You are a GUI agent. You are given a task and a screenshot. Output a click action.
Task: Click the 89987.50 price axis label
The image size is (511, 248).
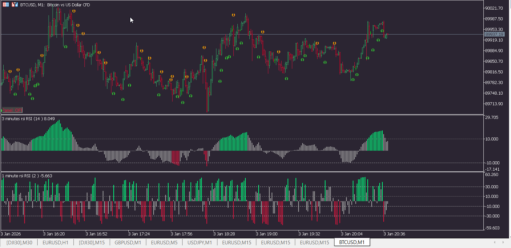click(x=494, y=19)
